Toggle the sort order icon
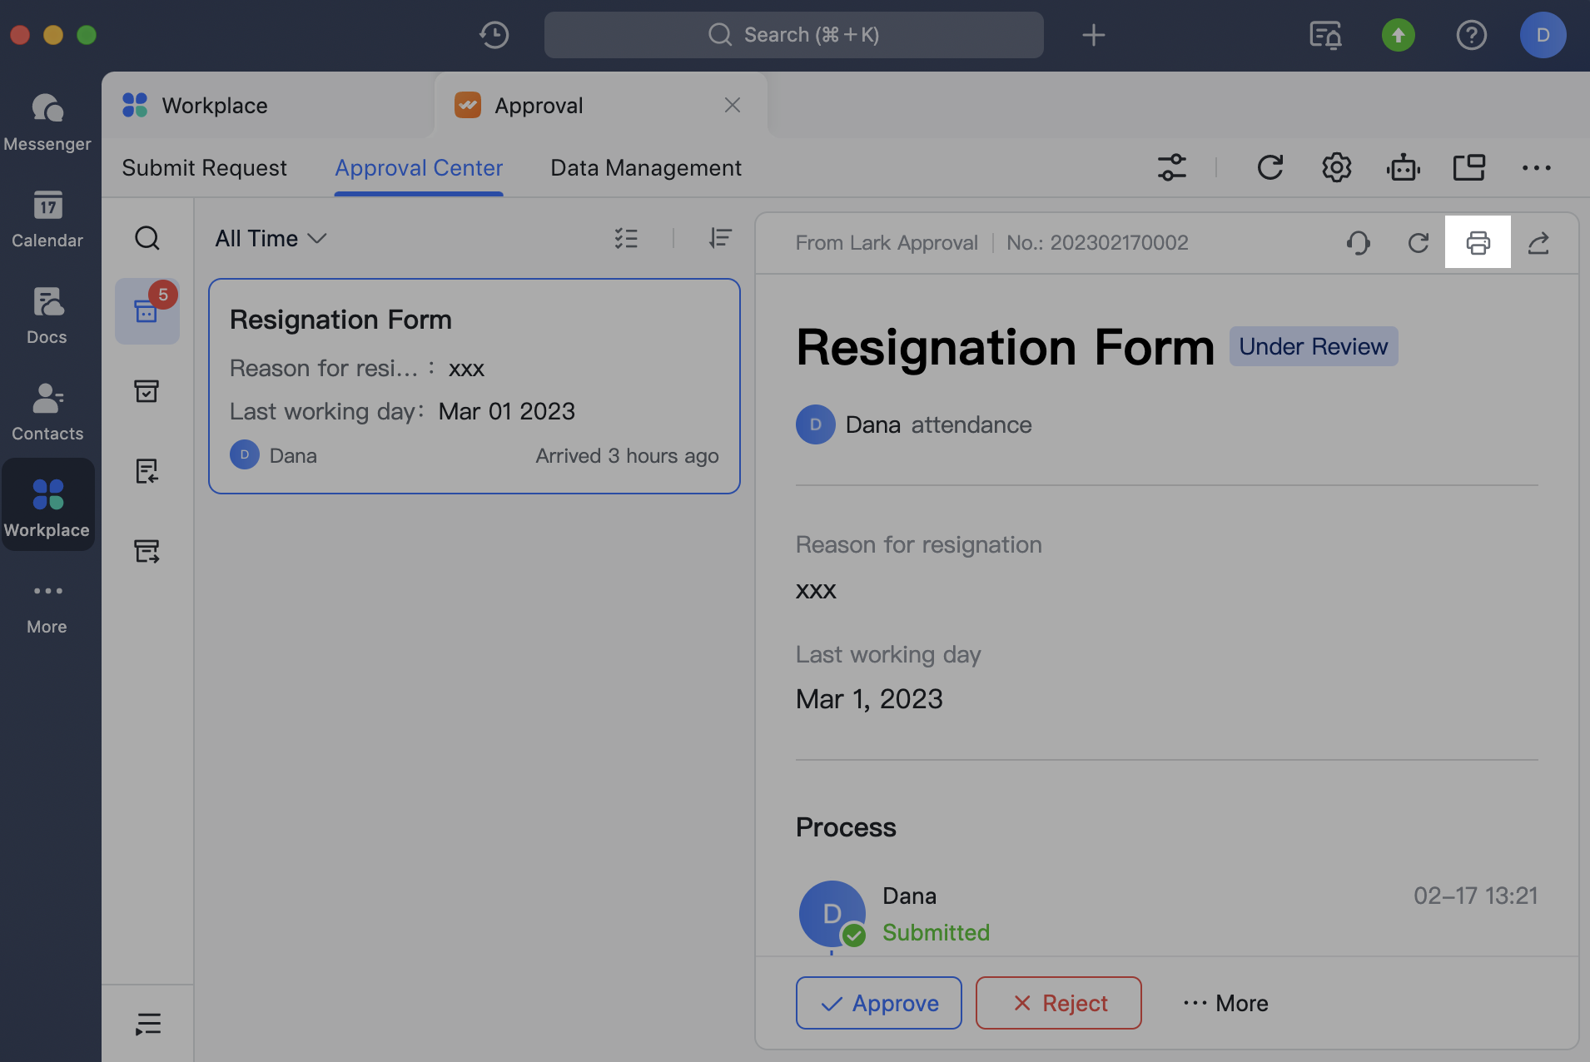Image resolution: width=1590 pixels, height=1062 pixels. click(720, 239)
